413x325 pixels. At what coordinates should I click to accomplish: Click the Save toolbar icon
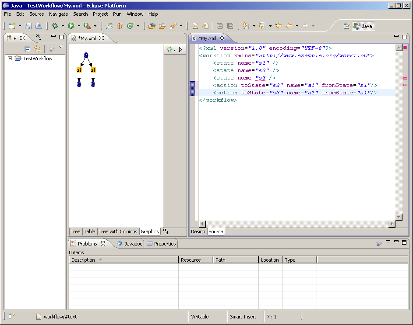point(28,26)
